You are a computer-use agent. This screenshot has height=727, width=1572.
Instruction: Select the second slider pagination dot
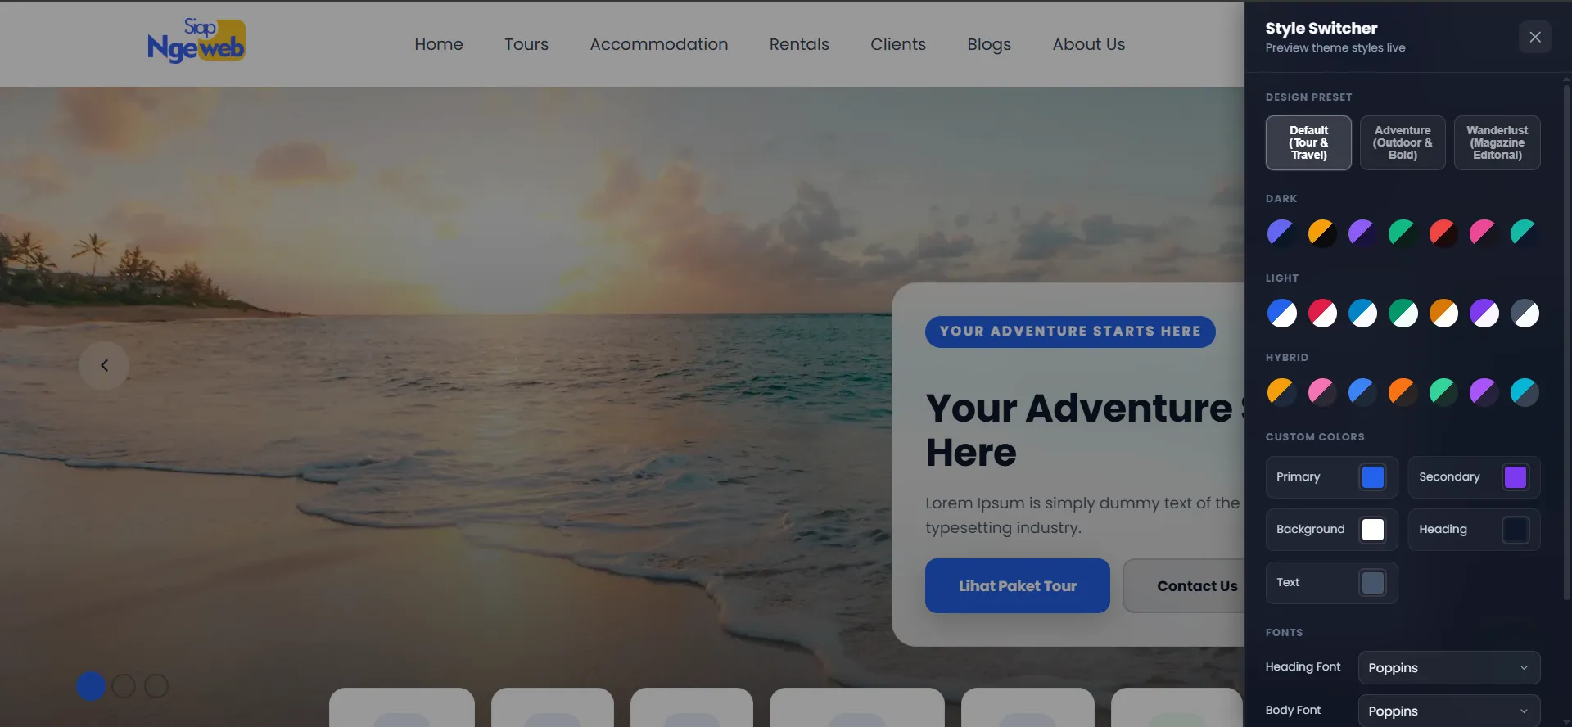tap(124, 686)
